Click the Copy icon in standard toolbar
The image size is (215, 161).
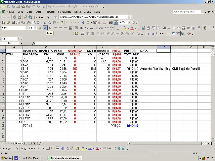coord(49,22)
